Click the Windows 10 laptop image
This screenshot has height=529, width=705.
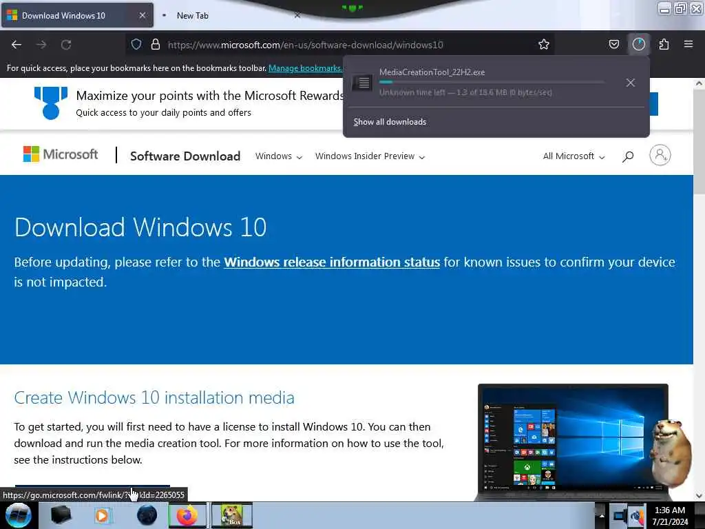click(573, 442)
